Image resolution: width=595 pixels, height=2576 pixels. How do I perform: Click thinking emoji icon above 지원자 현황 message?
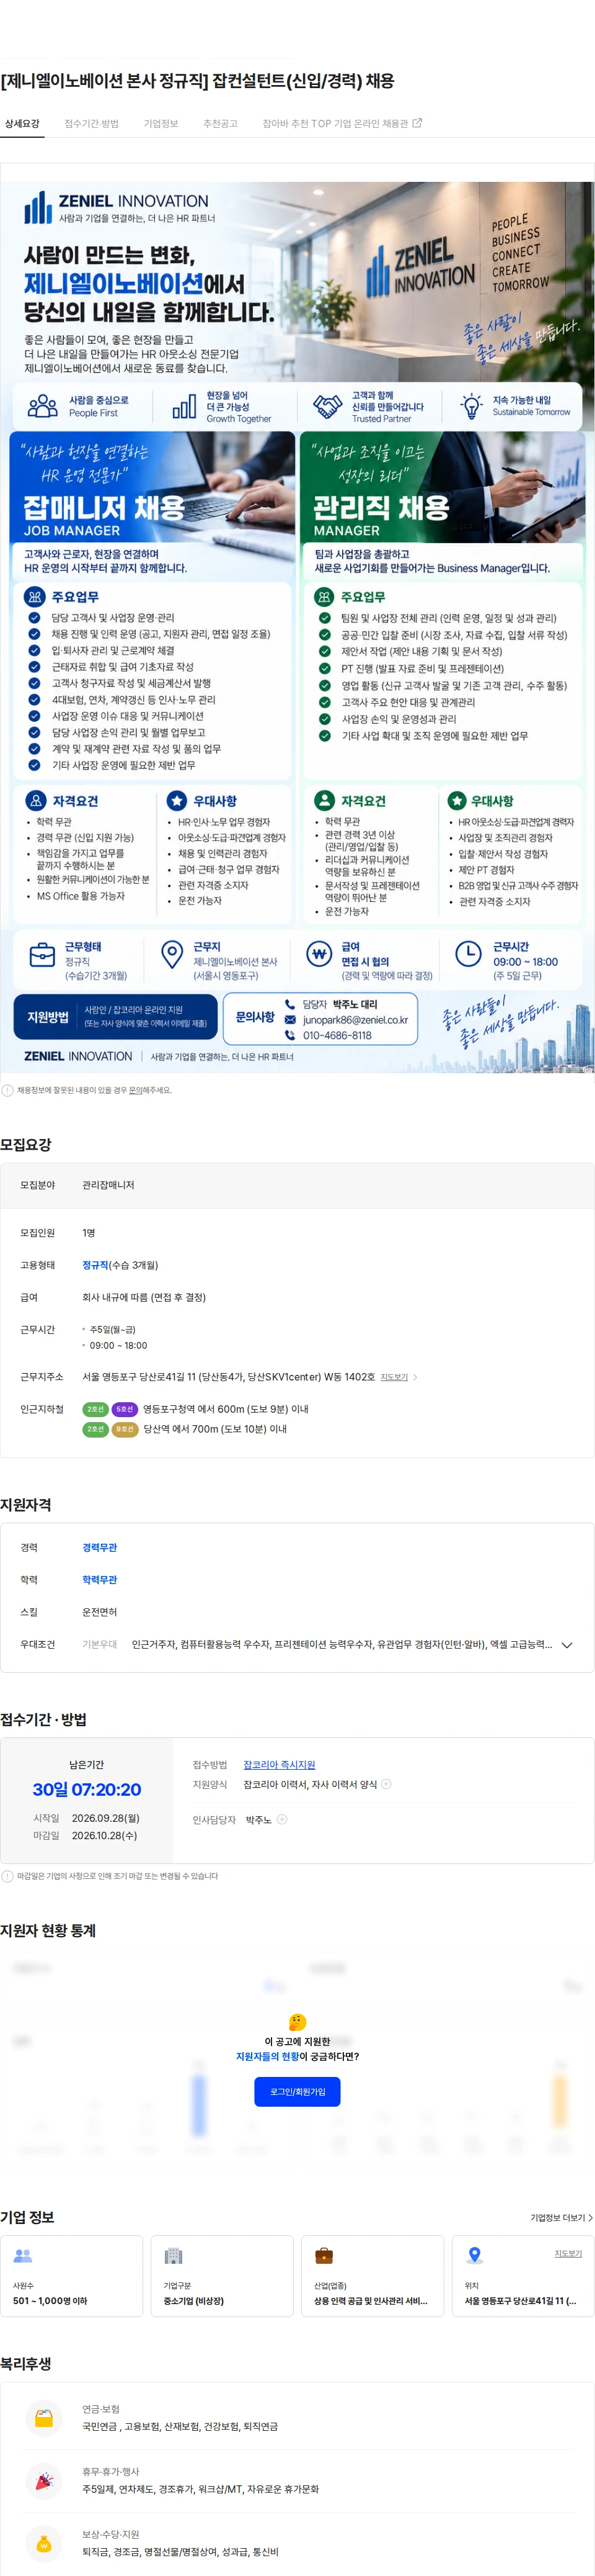tap(297, 2022)
